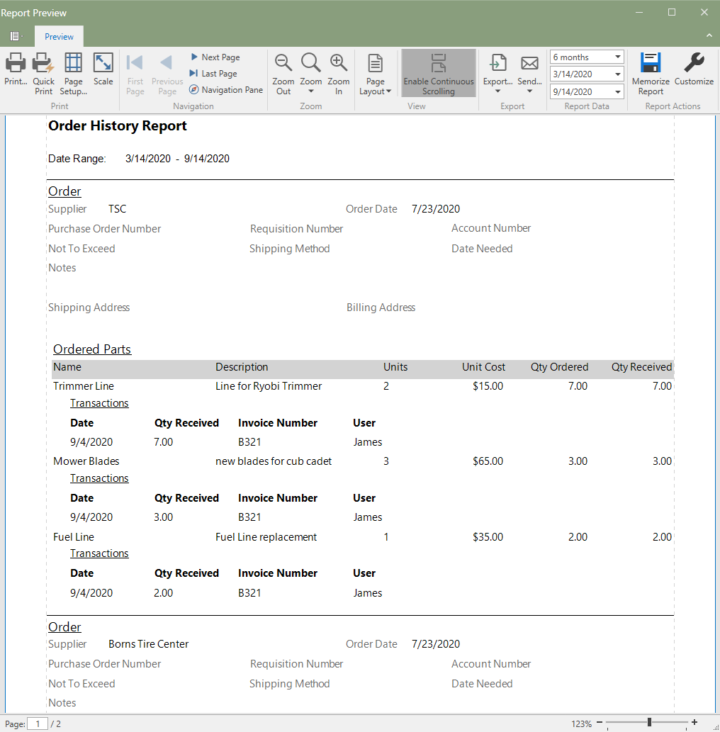Click supplier Borns Tire Center

[149, 643]
